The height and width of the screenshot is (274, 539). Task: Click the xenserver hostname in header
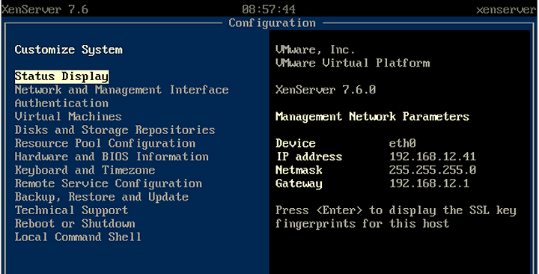tap(506, 10)
